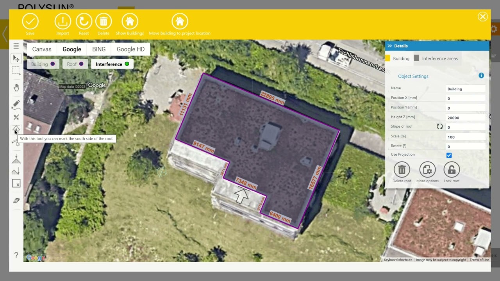Click the Delete roof trash icon

pos(402,170)
